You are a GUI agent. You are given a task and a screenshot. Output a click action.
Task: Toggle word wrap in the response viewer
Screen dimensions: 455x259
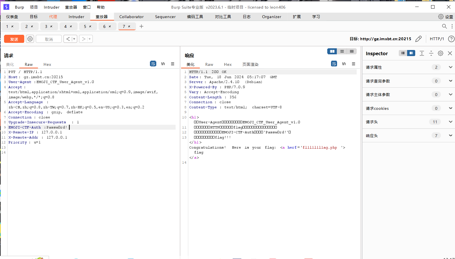tap(334, 64)
